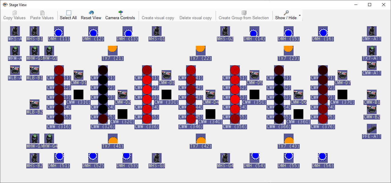
Task: Select the black CMW (330) square fixture
Action: [166, 95]
